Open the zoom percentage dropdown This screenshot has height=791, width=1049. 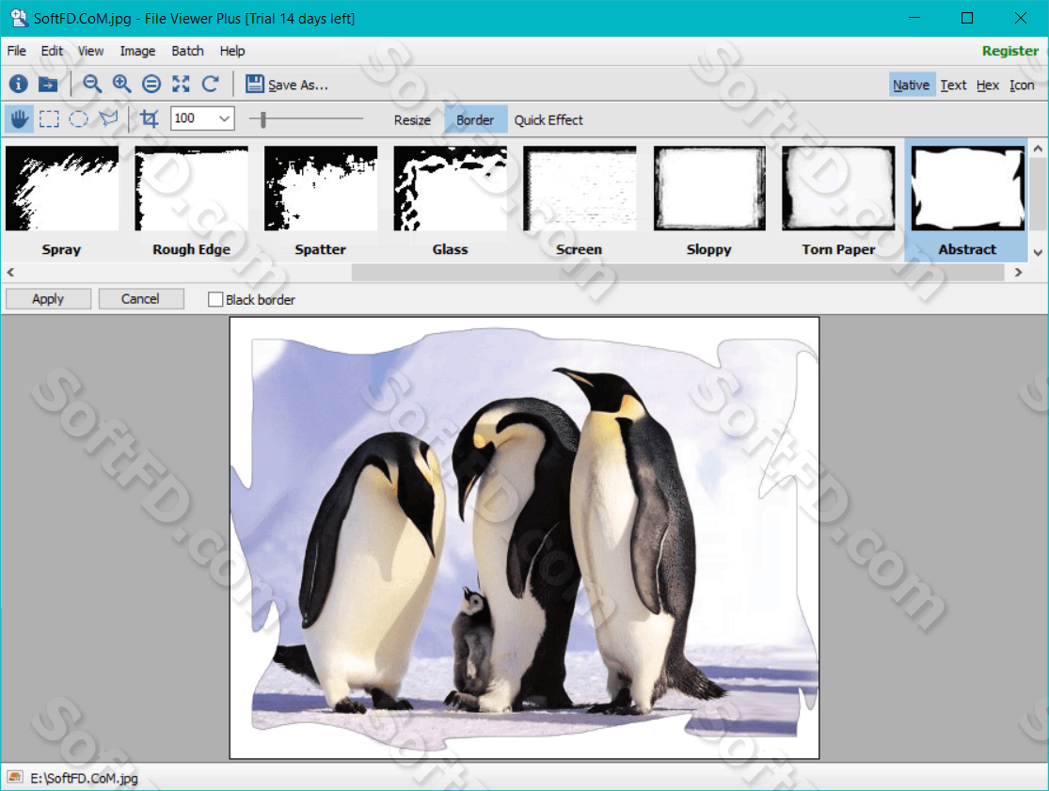point(225,119)
